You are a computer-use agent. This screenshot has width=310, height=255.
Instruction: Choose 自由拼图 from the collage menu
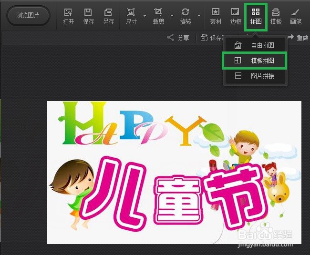pyautogui.click(x=255, y=45)
